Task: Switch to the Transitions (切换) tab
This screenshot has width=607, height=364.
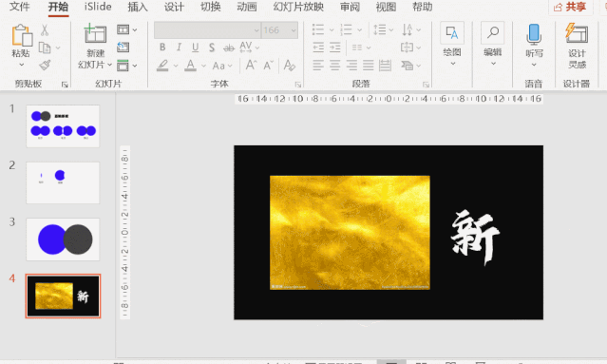Action: tap(210, 7)
